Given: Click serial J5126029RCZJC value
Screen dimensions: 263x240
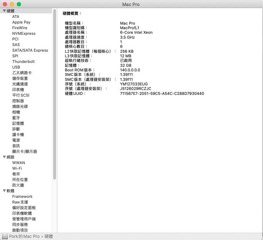Looking at the screenshot, I should point(136,89).
